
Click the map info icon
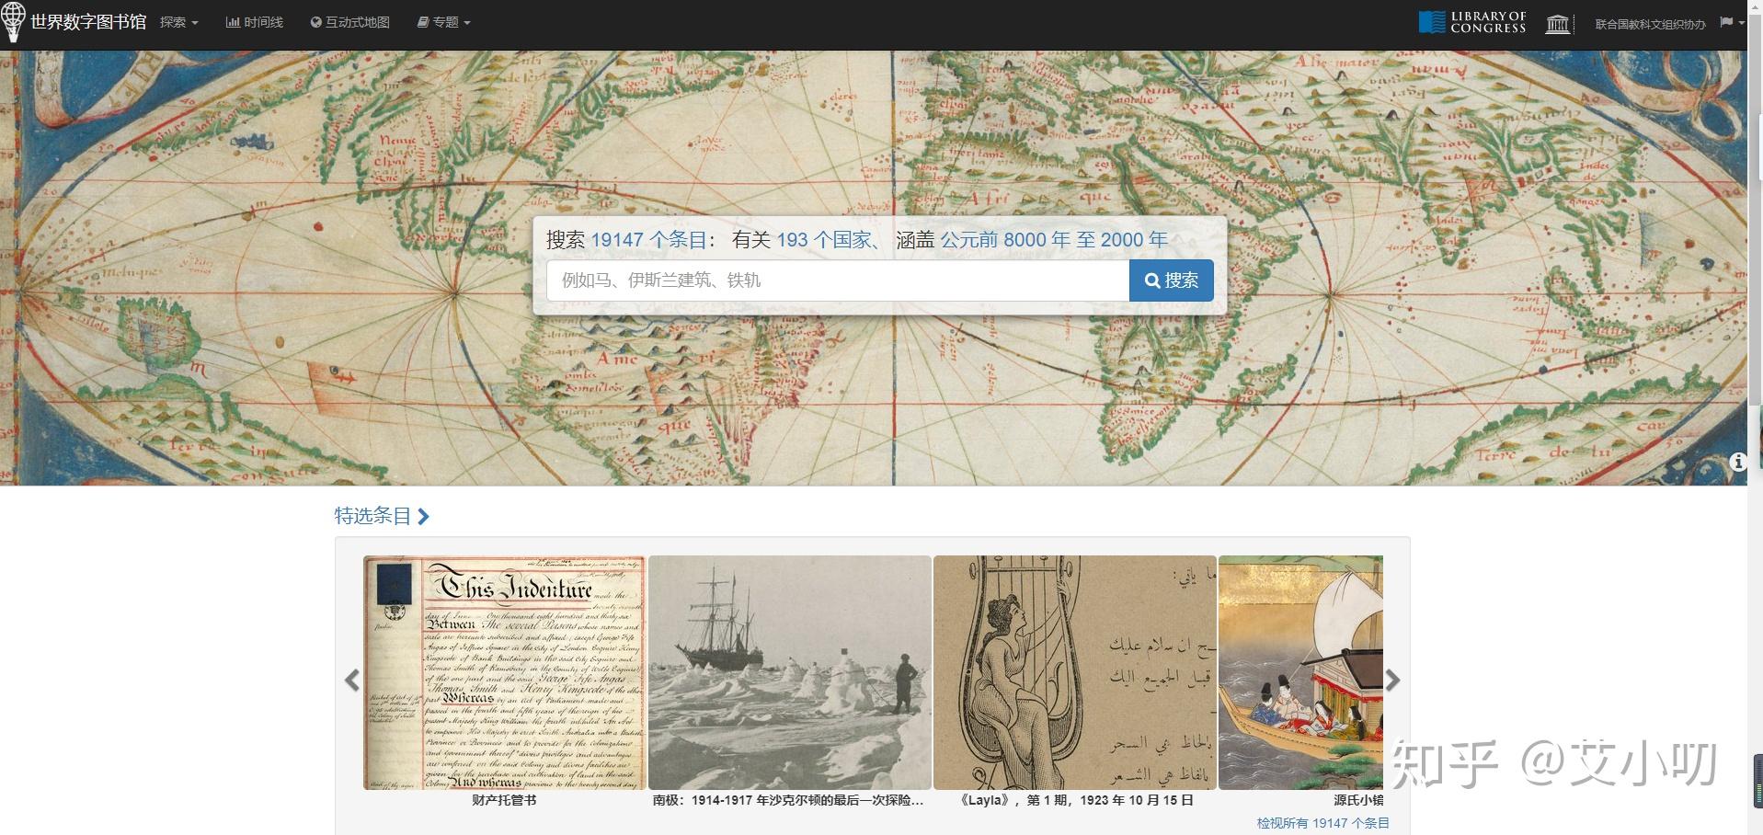coord(1737,462)
